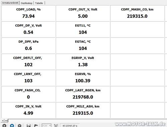Click the DP_DPF, kPa label
Image resolution: width=167 pixels, height=127 pixels.
[28, 42]
